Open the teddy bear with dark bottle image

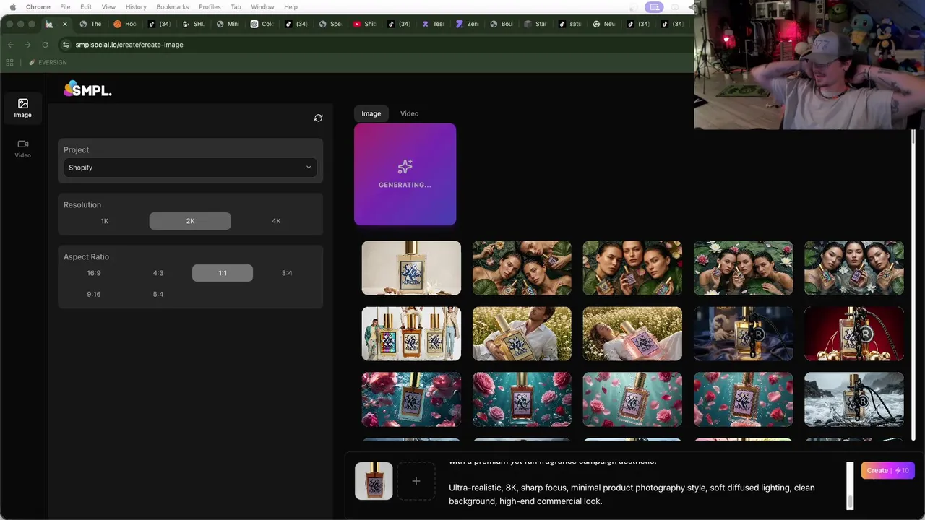tap(743, 334)
